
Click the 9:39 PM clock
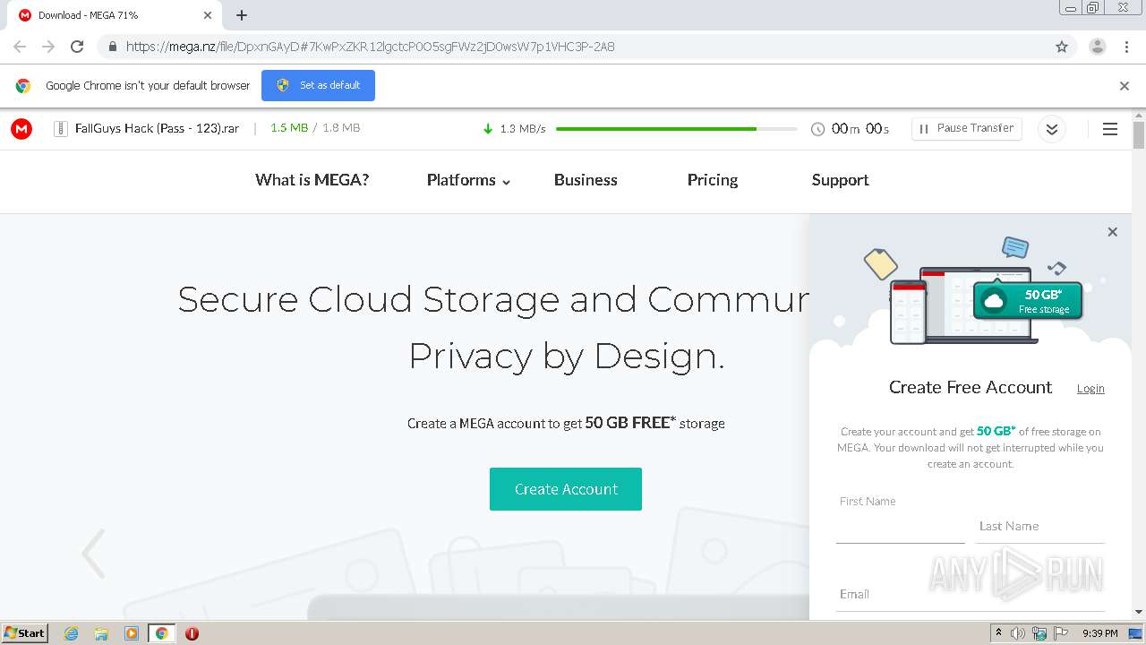[x=1099, y=633]
